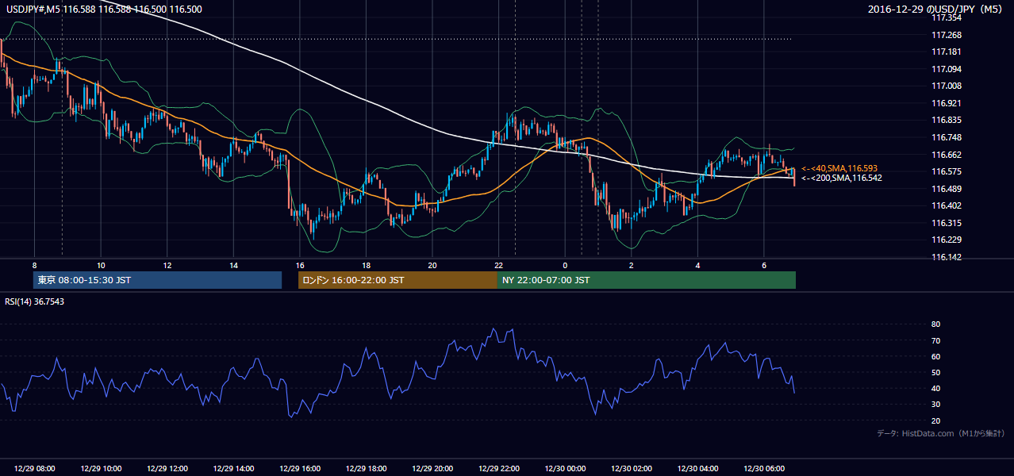Click hour label 14 under the price chart
The height and width of the screenshot is (476, 1014).
click(x=233, y=265)
